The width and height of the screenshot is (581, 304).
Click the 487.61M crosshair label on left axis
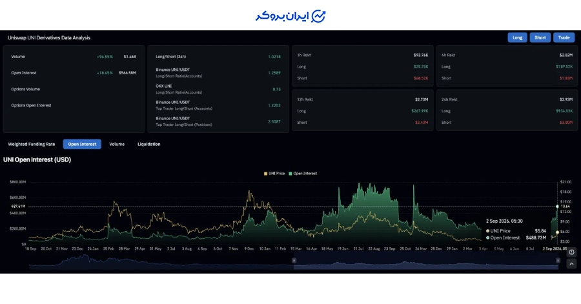click(x=19, y=207)
